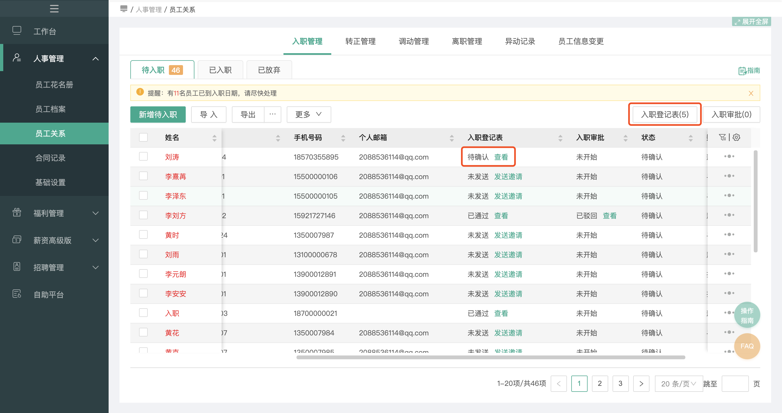This screenshot has width=782, height=413.
Task: Click the horizontal table scrollbar
Action: (491, 357)
